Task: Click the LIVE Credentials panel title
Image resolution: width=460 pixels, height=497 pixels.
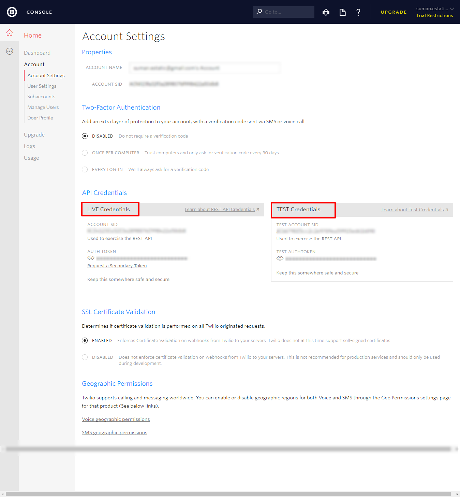Action: coord(108,209)
